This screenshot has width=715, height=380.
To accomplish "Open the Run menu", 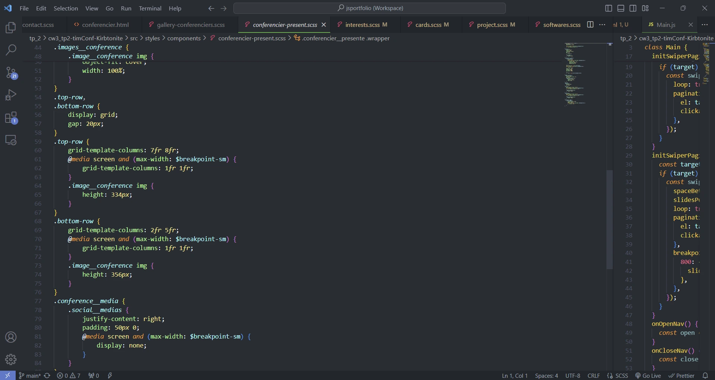I will point(126,8).
